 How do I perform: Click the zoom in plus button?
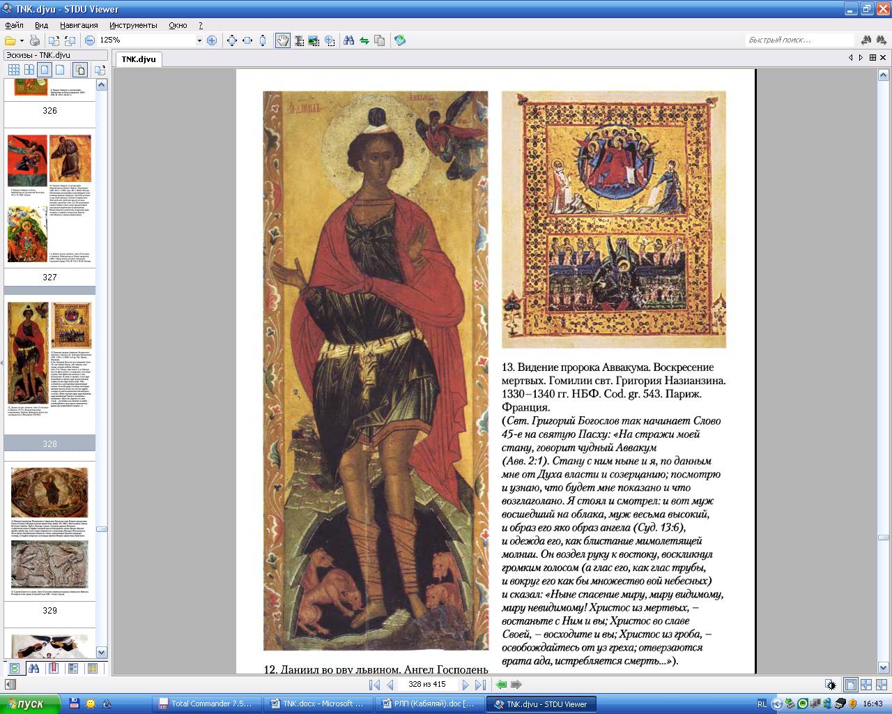coord(212,40)
